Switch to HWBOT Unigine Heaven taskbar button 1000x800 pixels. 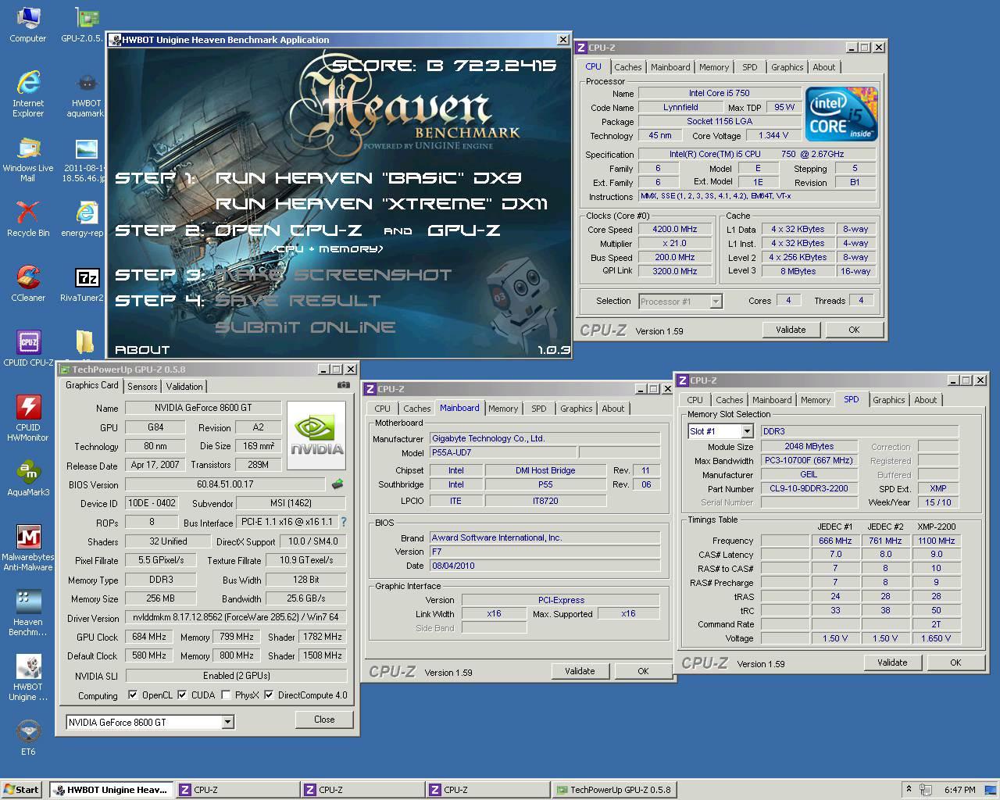point(111,790)
